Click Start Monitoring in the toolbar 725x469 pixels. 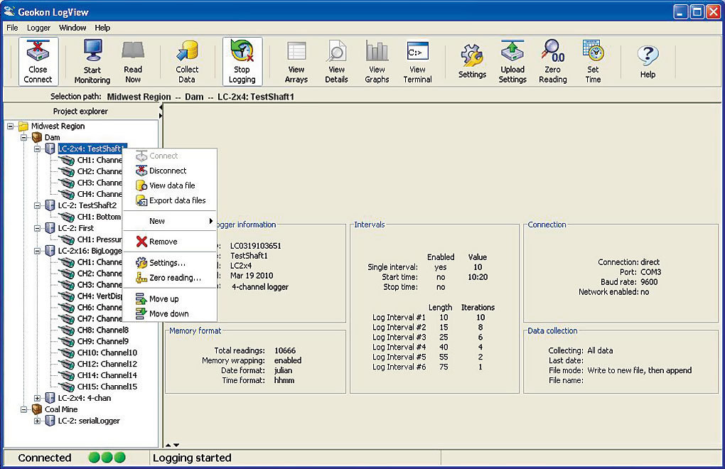(x=93, y=61)
